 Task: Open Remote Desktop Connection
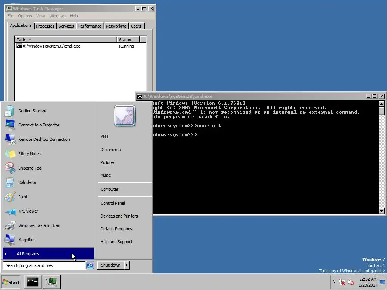(48, 139)
